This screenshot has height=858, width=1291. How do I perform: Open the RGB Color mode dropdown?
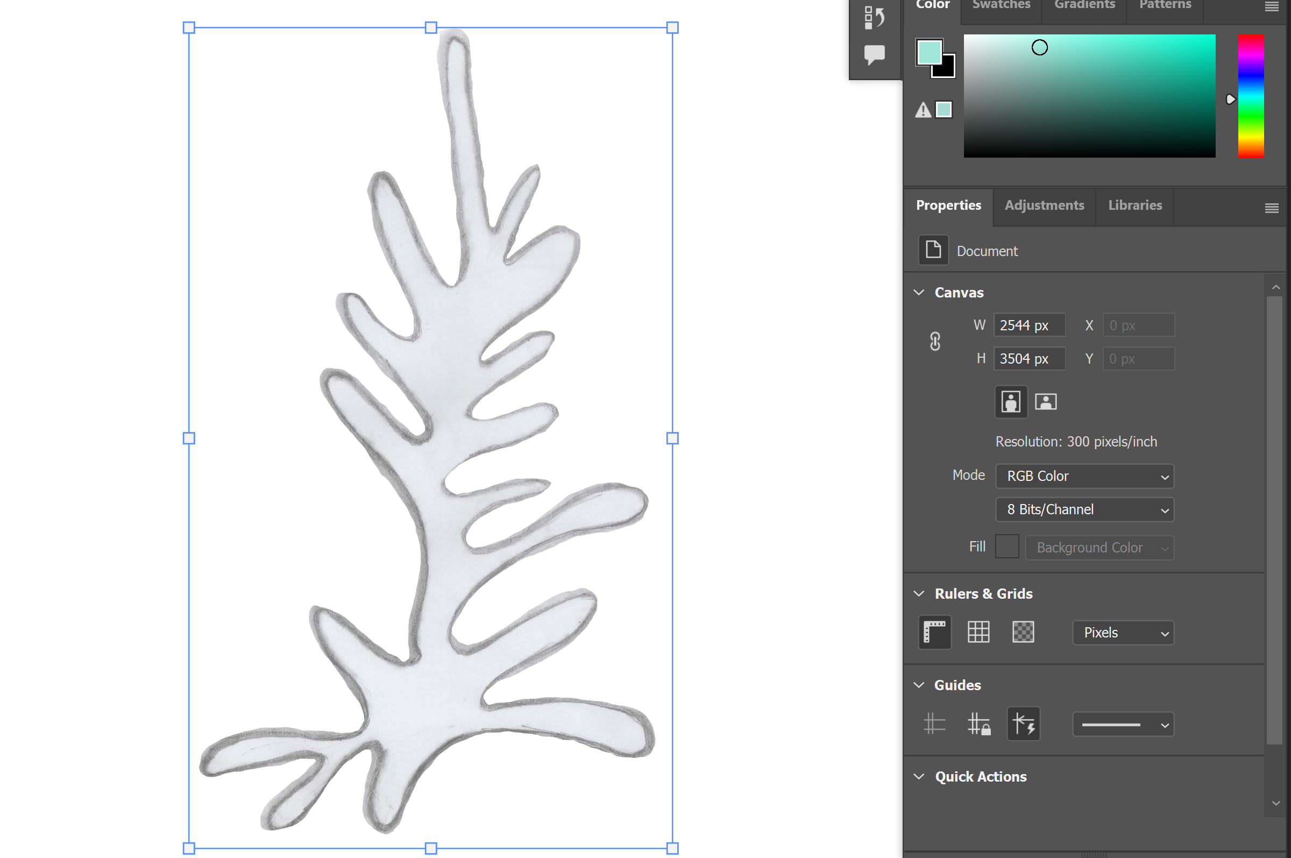(x=1084, y=476)
